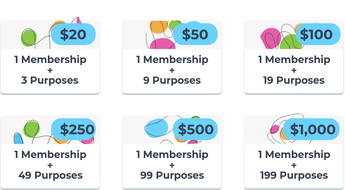The image size is (345, 190).
Task: Click the blue blob in the $500 card
Action: 156,128
